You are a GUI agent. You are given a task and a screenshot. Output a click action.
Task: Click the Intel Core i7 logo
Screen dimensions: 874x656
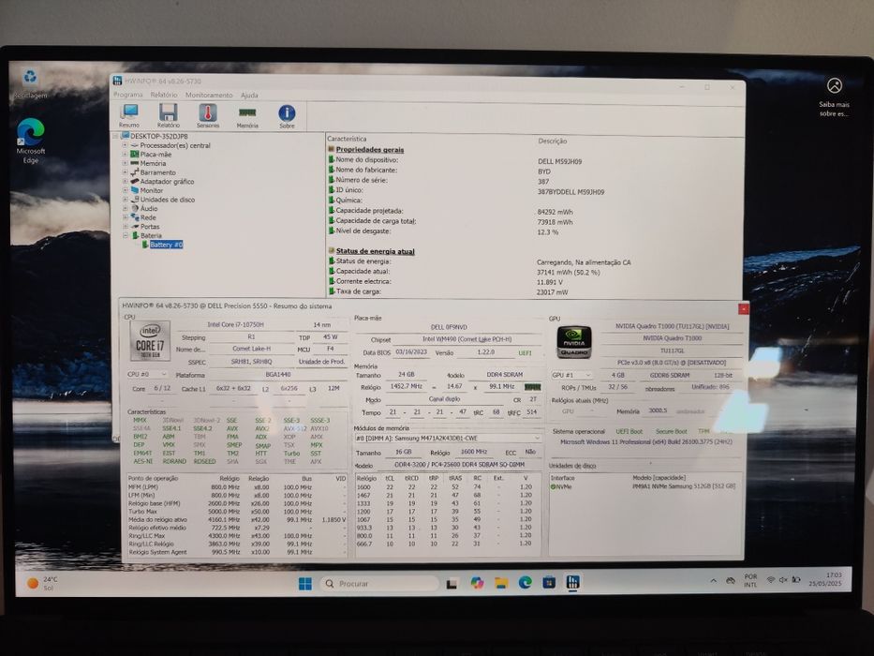click(150, 341)
